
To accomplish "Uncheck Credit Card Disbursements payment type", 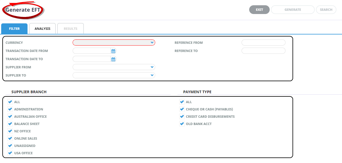I will click(x=182, y=117).
